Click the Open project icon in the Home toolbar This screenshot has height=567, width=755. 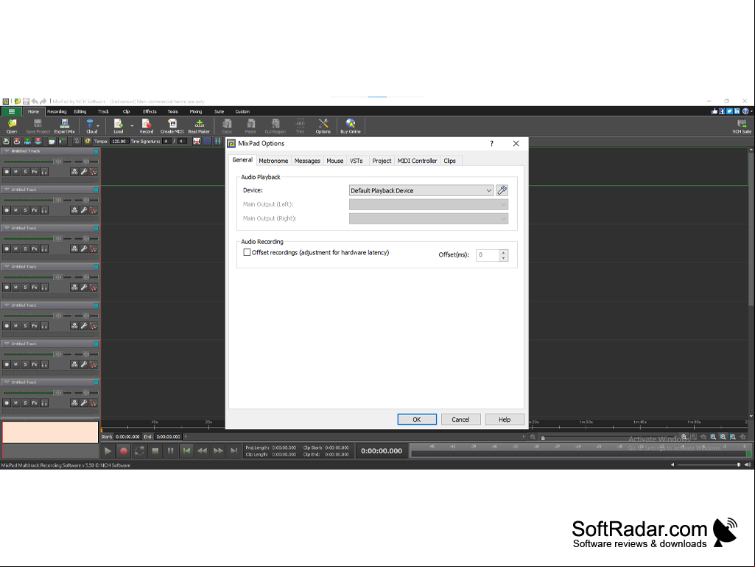[x=12, y=126]
